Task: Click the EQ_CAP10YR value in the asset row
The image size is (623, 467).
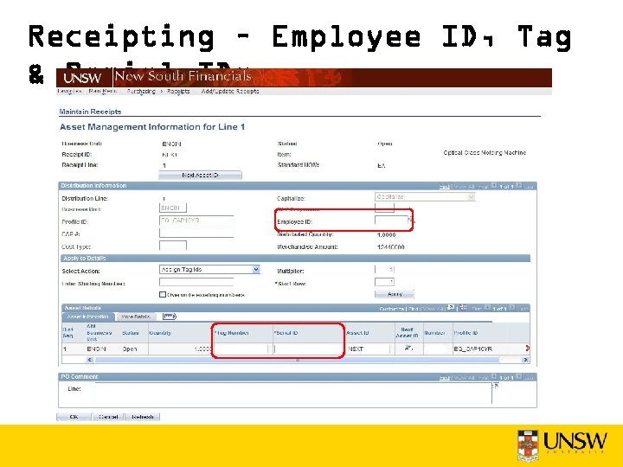Action: [472, 349]
